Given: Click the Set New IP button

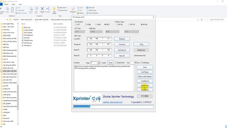Looking at the screenshot, I should tap(122, 50).
